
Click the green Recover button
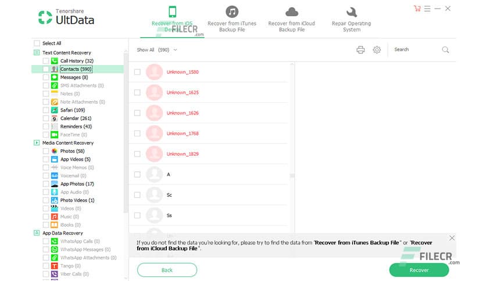pos(419,270)
